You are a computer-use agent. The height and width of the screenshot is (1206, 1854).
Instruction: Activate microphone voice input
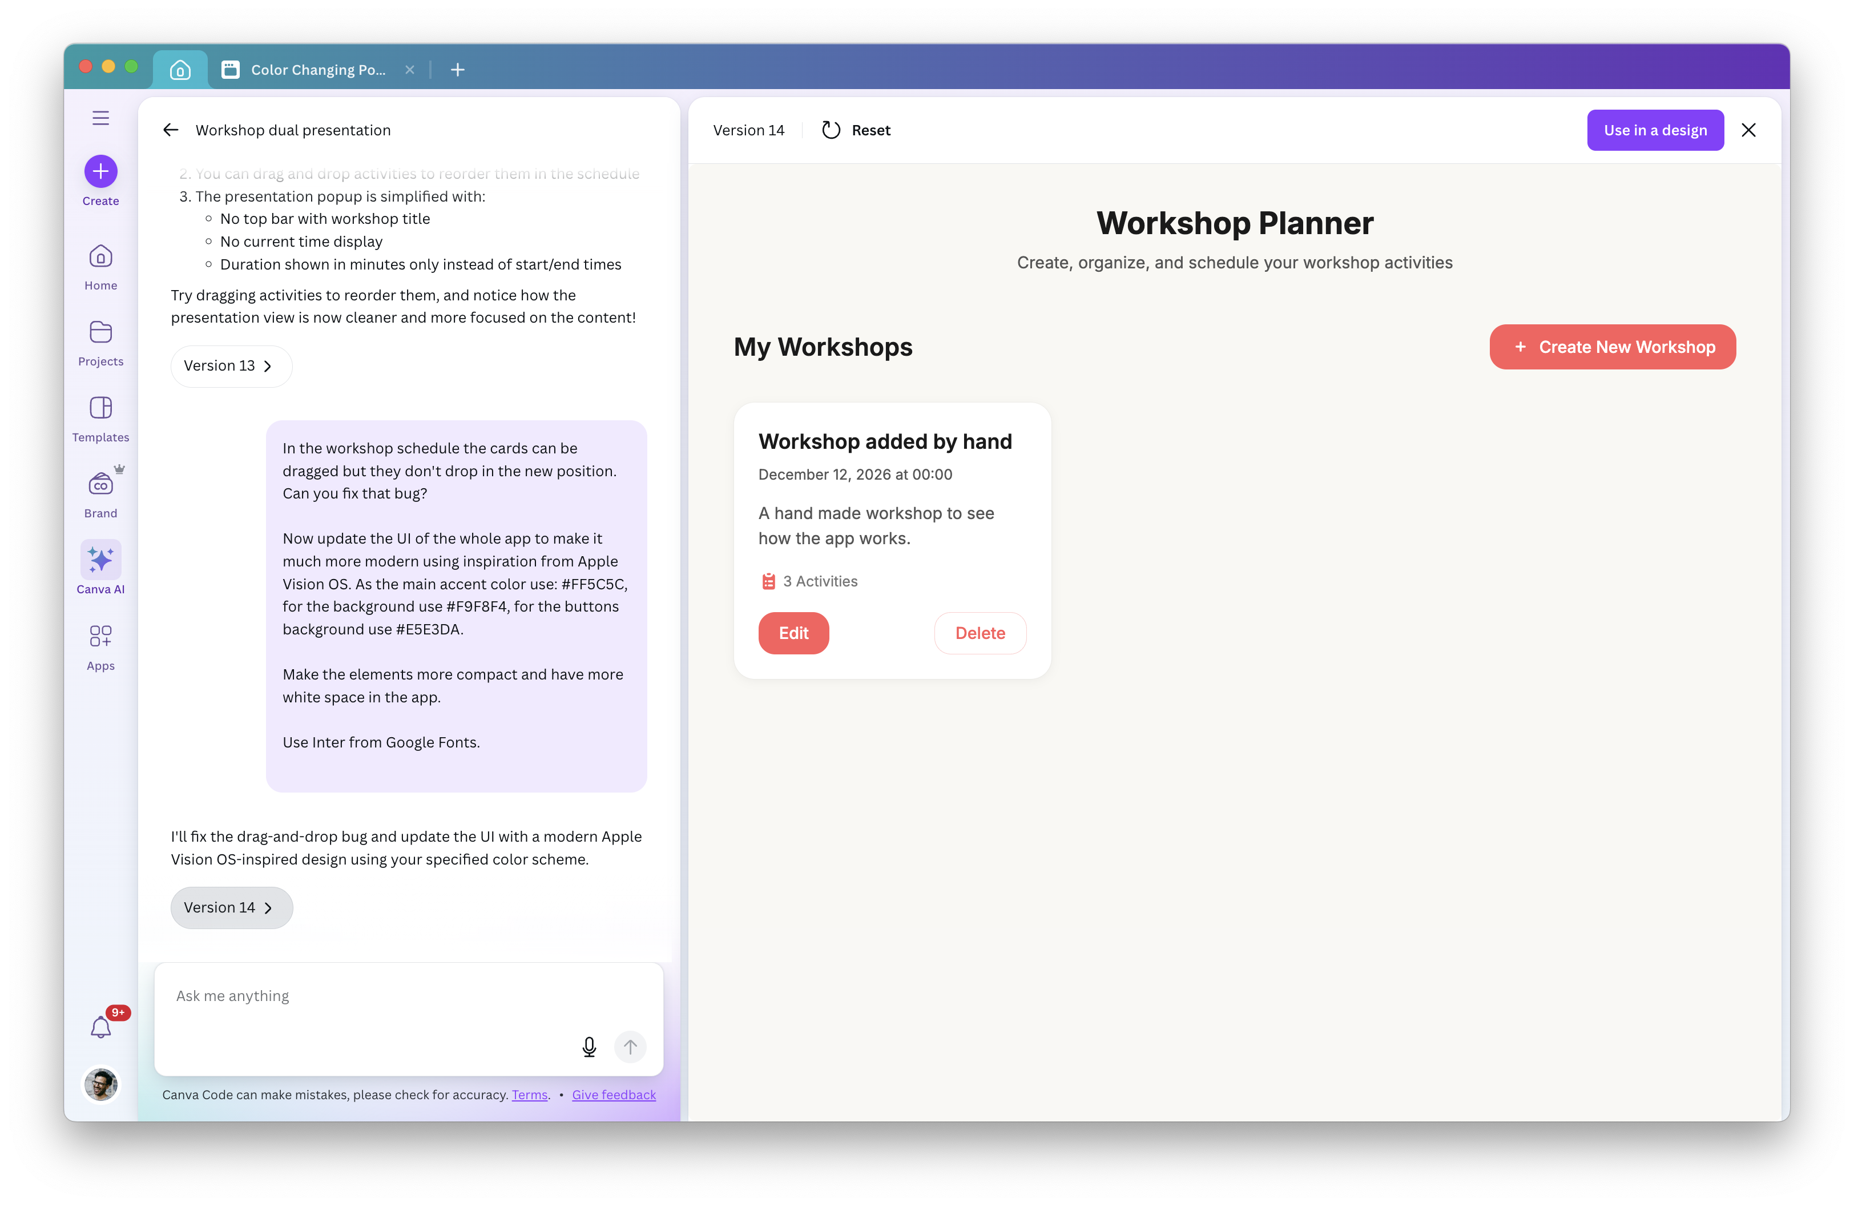click(589, 1046)
